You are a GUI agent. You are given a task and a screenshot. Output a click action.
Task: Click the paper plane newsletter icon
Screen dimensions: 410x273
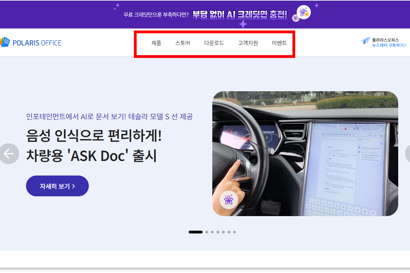click(365, 40)
